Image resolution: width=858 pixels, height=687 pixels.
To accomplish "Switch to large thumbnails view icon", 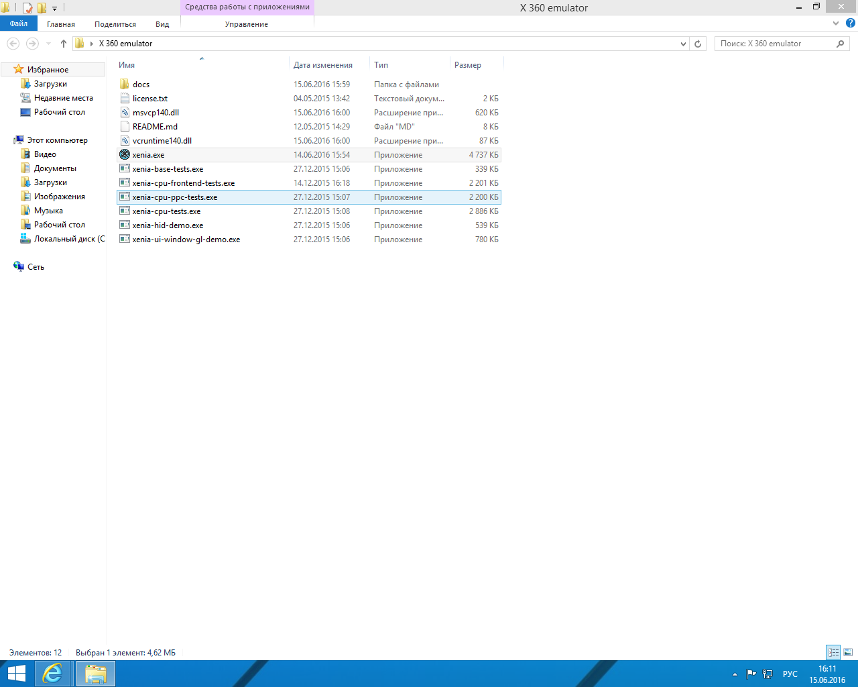I will point(848,652).
